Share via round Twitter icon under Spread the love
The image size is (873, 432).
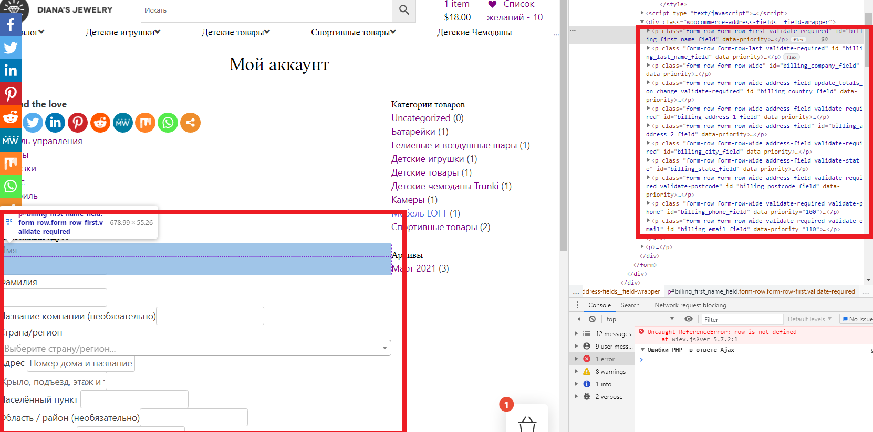[33, 123]
